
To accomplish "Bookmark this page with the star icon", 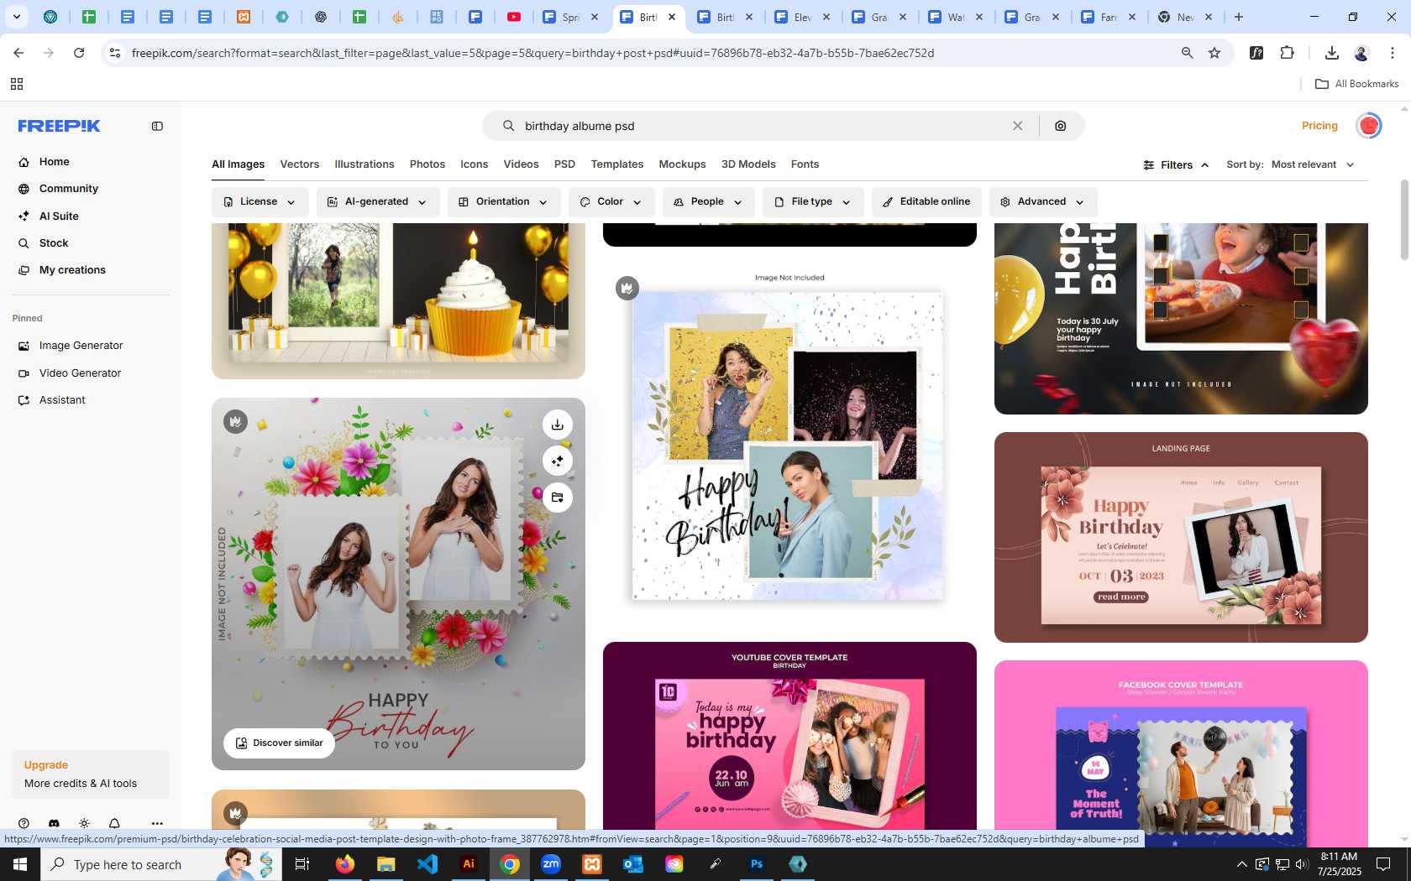I will (x=1214, y=53).
